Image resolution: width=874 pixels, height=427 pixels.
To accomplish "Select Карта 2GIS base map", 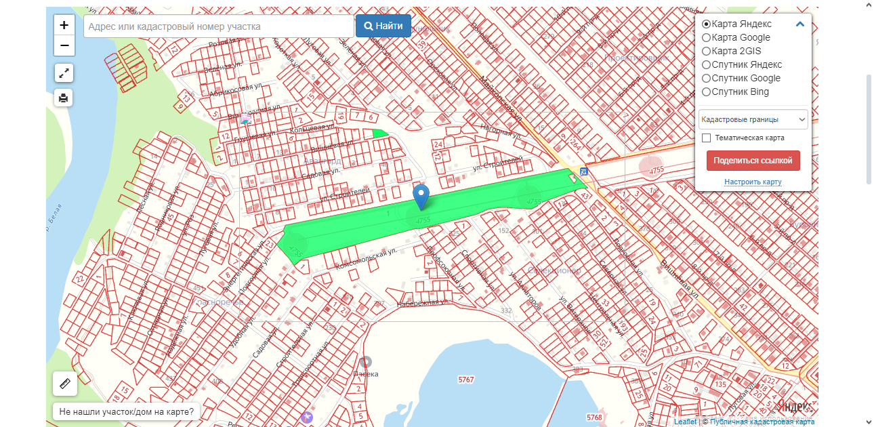I will tap(706, 52).
